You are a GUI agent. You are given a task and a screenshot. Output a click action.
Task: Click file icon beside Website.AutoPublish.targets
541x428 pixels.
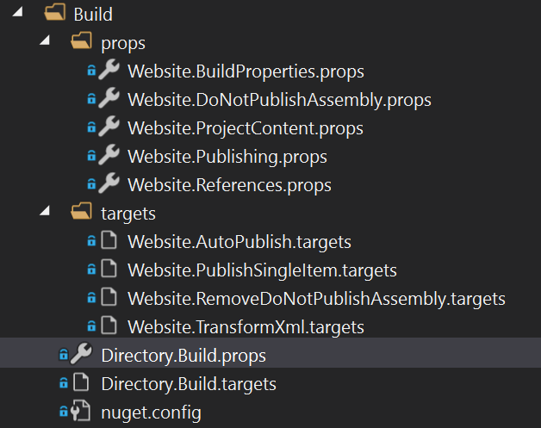click(109, 242)
